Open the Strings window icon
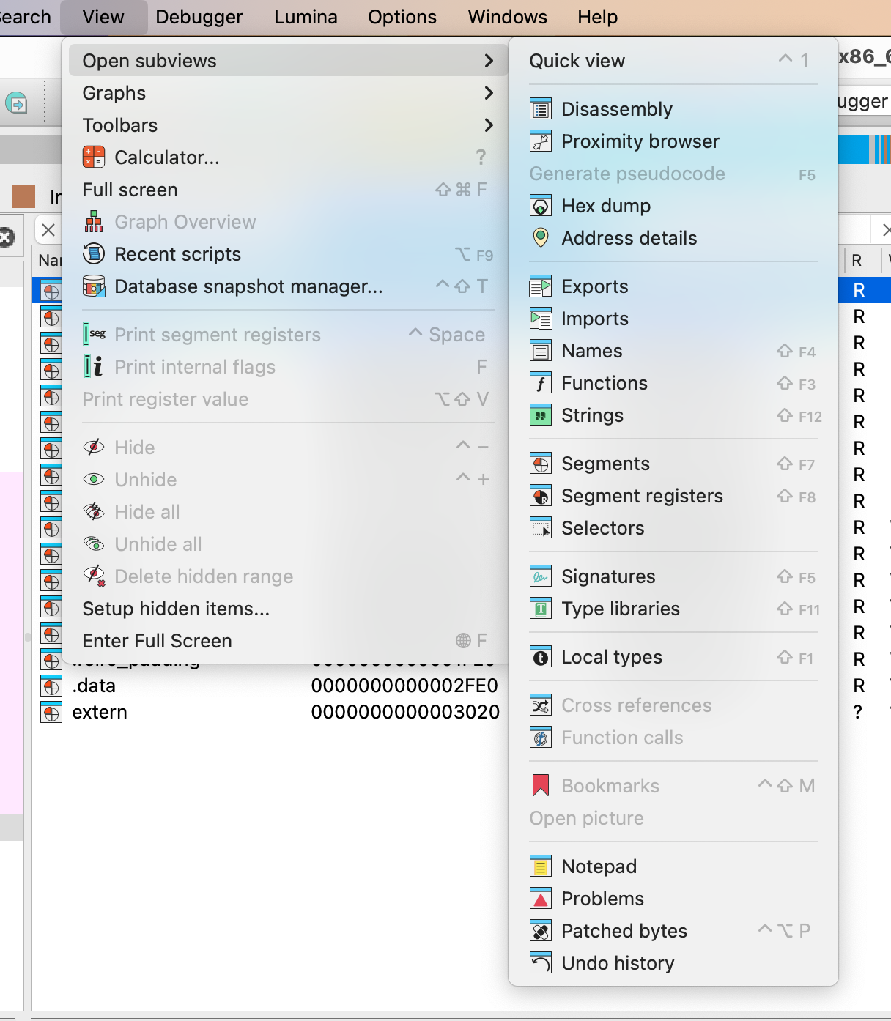 point(541,415)
